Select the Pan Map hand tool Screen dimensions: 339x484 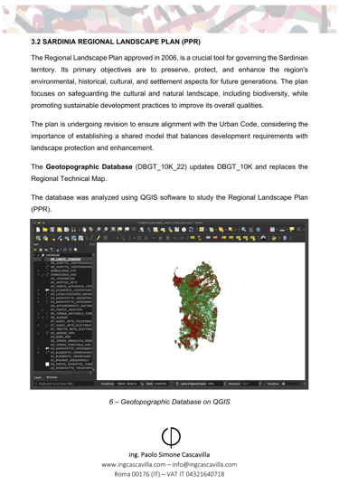click(x=84, y=230)
